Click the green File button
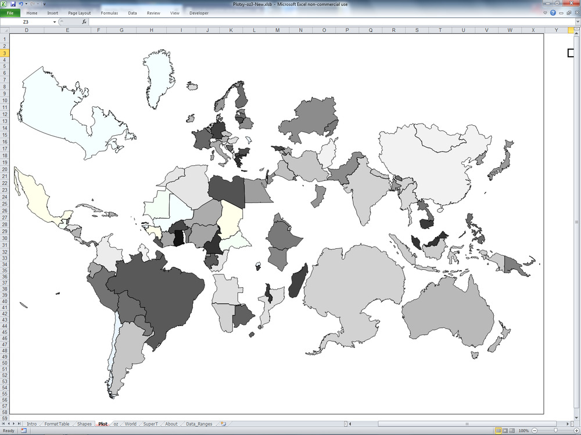The image size is (581, 435). coord(11,13)
